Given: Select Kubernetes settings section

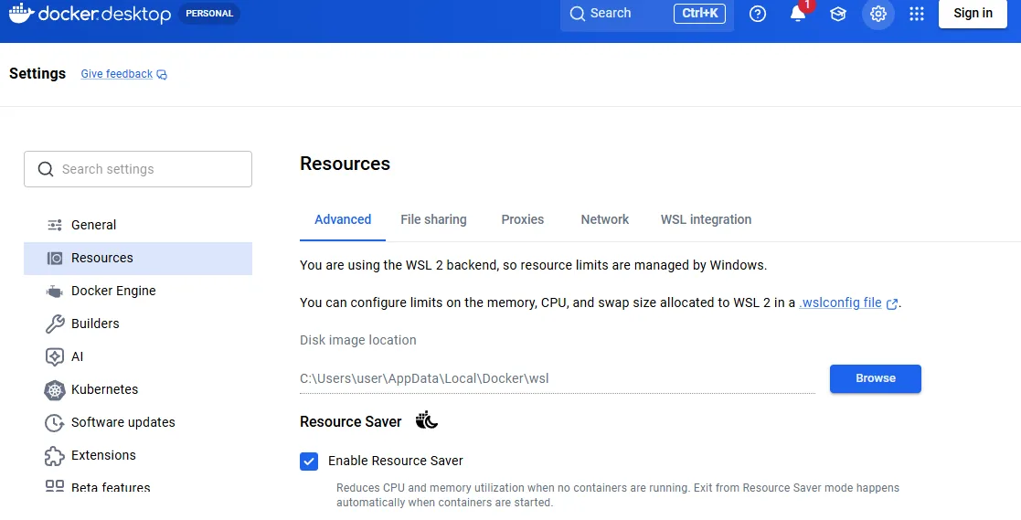Looking at the screenshot, I should point(138,390).
